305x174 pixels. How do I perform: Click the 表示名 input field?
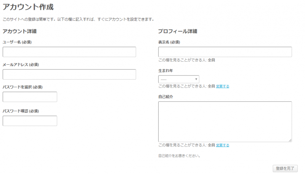[225, 52]
